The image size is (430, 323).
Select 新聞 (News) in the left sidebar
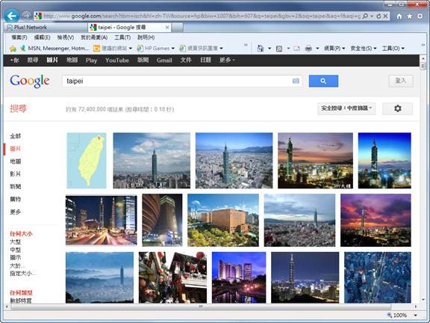point(16,186)
